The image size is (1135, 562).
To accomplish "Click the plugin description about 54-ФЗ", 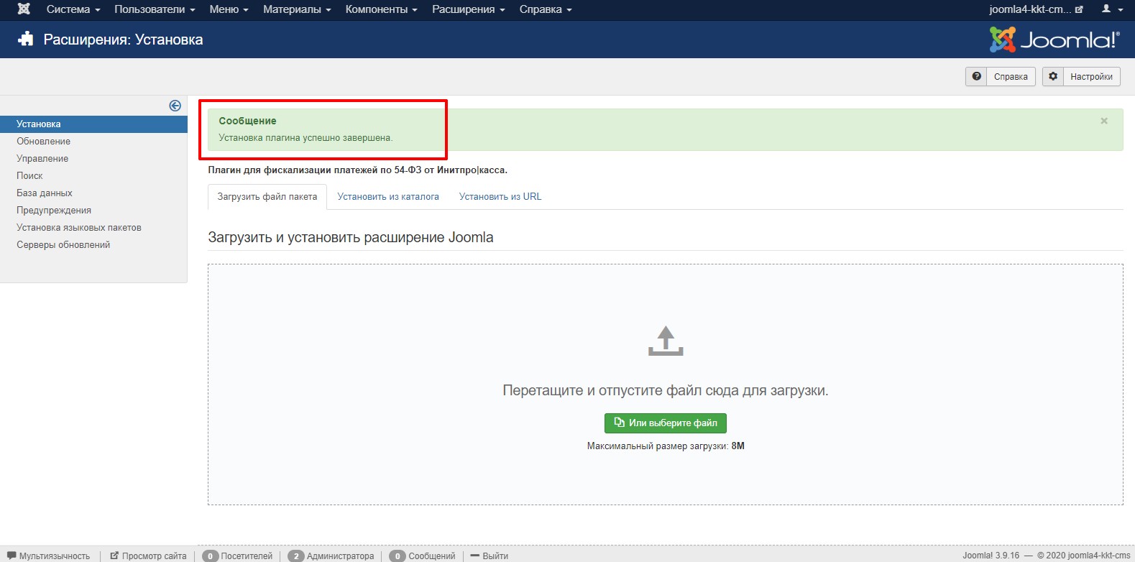I will tap(357, 170).
